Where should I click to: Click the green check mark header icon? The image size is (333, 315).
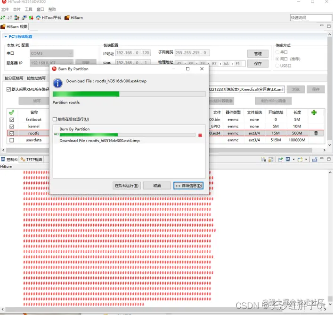[x=11, y=112]
